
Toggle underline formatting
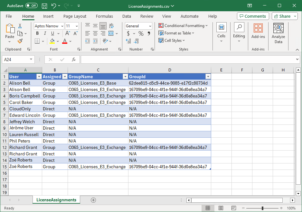[x=52, y=33]
